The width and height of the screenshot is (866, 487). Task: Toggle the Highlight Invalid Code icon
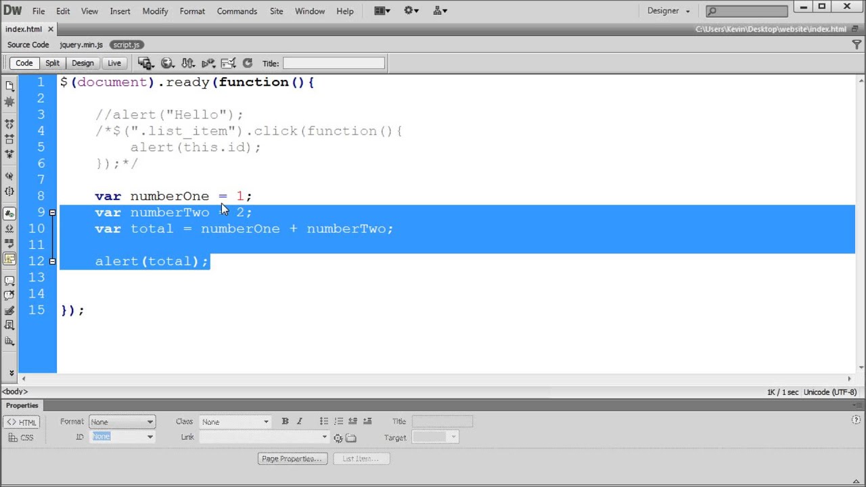pos(9,229)
